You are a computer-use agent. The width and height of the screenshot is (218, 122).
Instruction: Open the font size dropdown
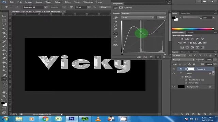tap(89, 7)
